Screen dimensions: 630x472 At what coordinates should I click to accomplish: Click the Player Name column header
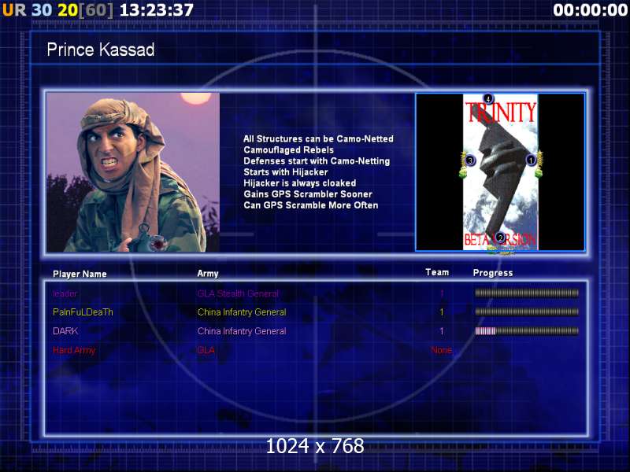tap(80, 274)
